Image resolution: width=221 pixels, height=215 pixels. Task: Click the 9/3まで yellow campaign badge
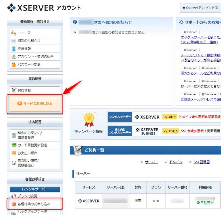[x=169, y=117]
